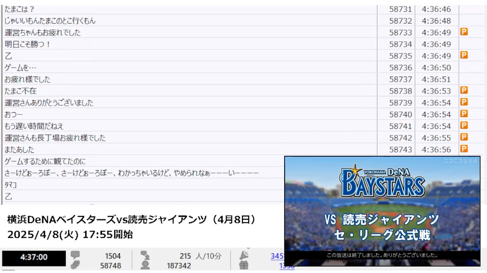Click the stacked speech bubbles icon beside 58748
Screen dimensions: 487x273
[x=75, y=265]
